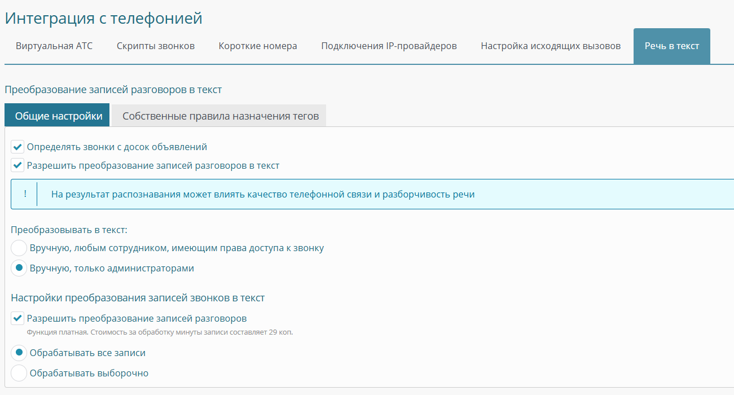The image size is (734, 395).
Task: Go to the Короткие номера tab
Action: coord(258,46)
